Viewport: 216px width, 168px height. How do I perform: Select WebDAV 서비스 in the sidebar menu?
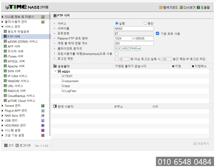point(18,81)
